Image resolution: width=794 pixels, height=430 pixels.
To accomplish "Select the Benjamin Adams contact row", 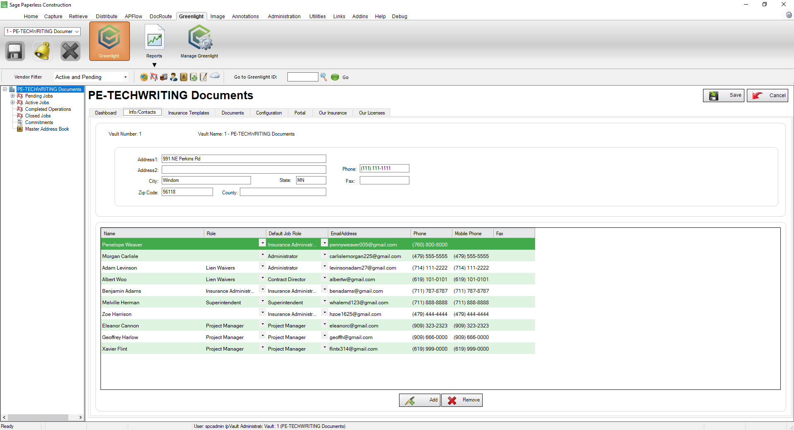I will pos(318,291).
